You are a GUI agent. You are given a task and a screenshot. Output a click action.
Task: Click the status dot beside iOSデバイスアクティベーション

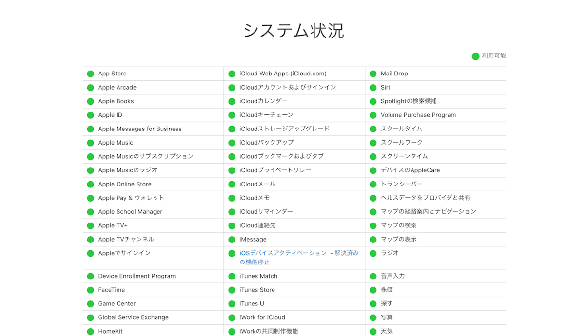(x=232, y=253)
